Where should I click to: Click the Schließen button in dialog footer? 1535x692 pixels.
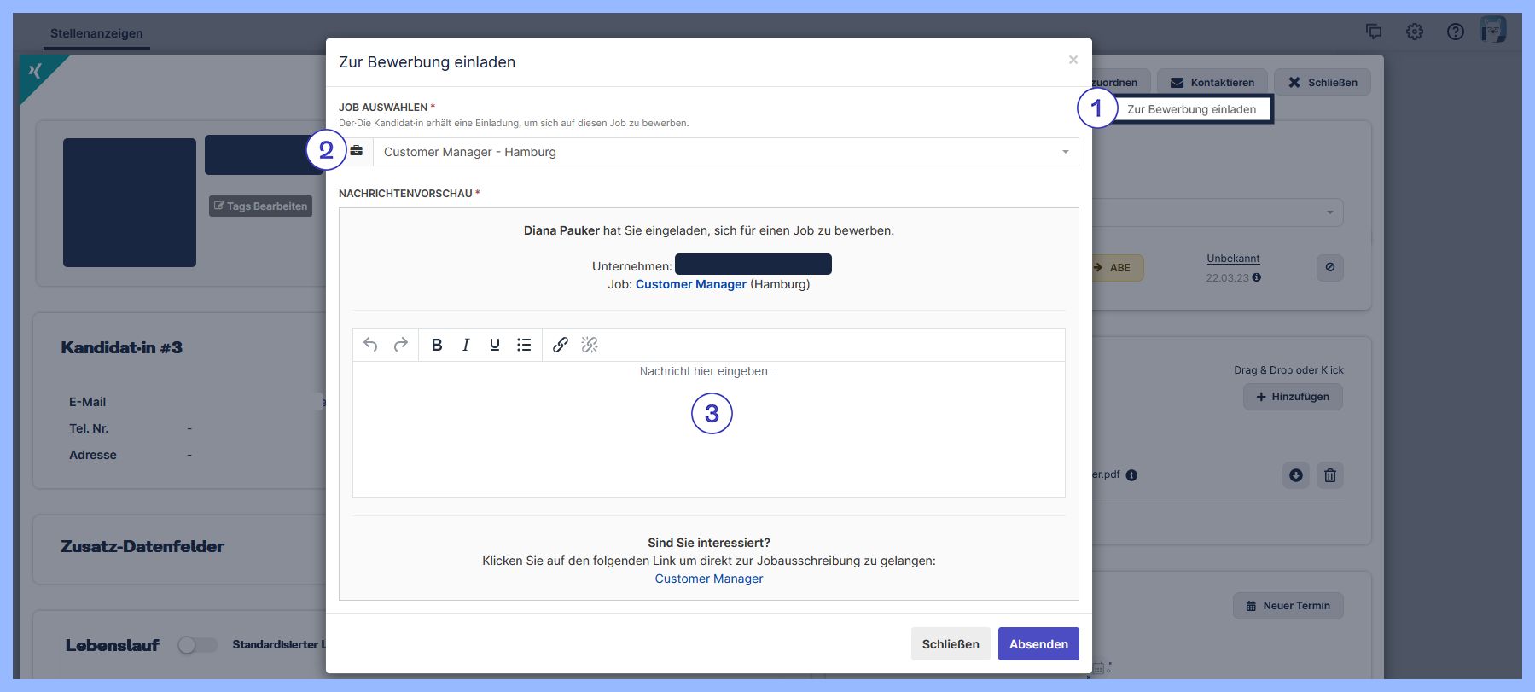pos(951,644)
